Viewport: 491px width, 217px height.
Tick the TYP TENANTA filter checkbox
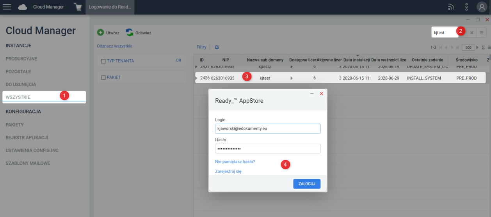pos(103,61)
